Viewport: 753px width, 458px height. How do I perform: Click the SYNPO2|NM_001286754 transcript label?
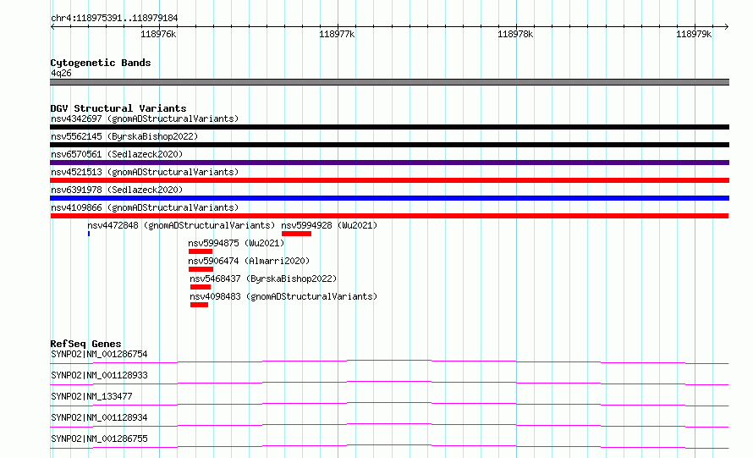99,354
